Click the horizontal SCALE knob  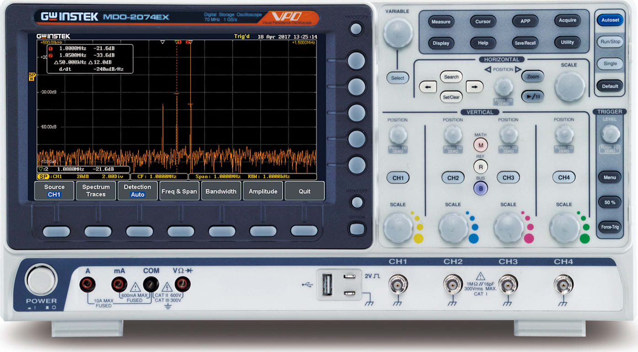click(x=569, y=86)
